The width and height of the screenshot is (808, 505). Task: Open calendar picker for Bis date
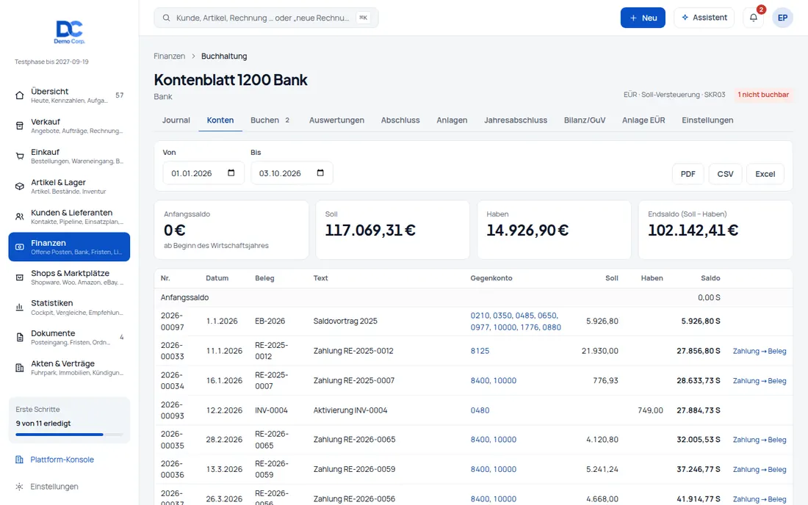(x=320, y=173)
